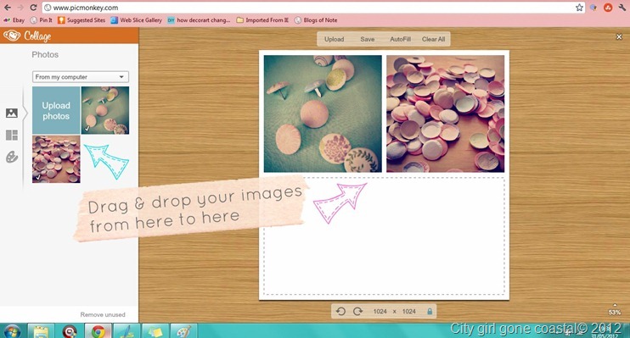
Task: Open the Suggested Sites bookmark
Action: [x=82, y=20]
